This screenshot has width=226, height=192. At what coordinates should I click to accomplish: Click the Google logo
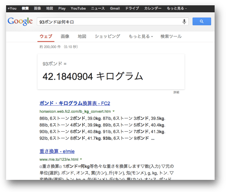coord(20,22)
